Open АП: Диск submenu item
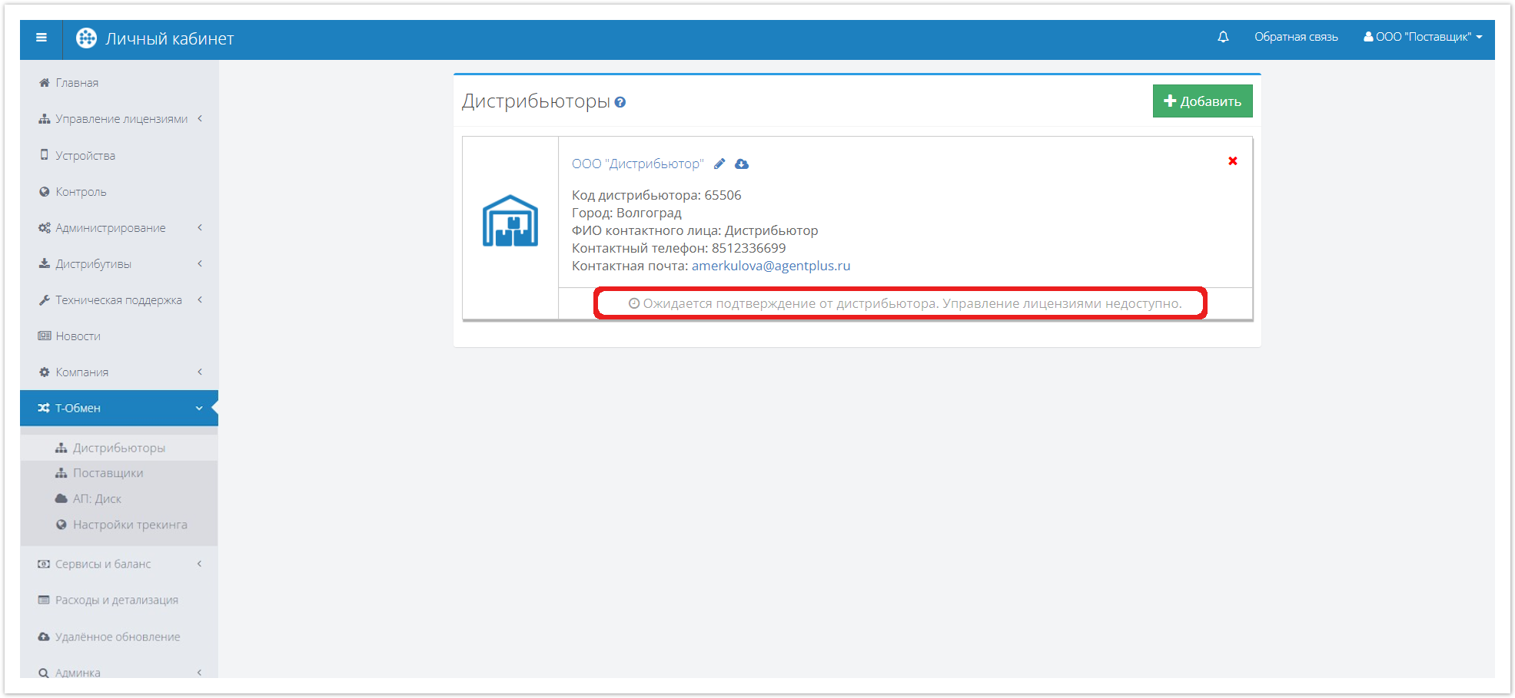 (97, 498)
